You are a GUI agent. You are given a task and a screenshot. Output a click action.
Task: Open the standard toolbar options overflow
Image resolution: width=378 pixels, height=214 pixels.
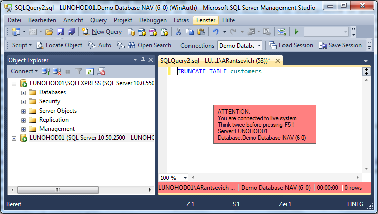pyautogui.click(x=354, y=32)
